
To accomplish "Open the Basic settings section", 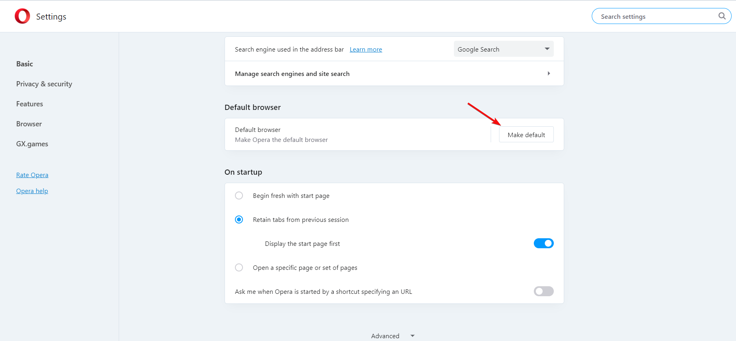I will pyautogui.click(x=25, y=64).
